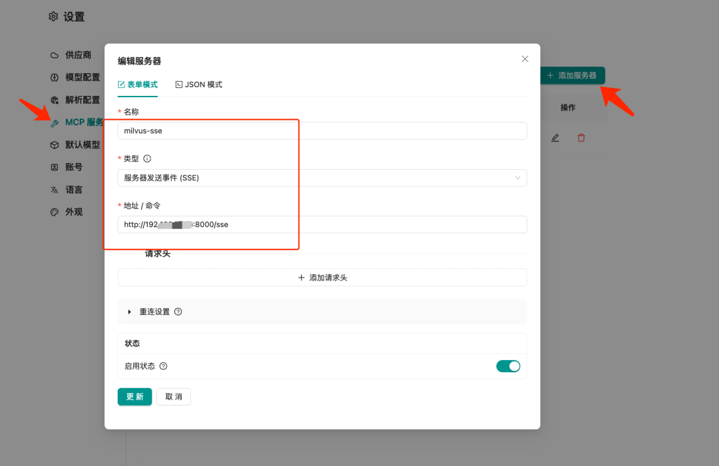The width and height of the screenshot is (719, 466).
Task: Click the gear icon beside 设置 title
Action: pyautogui.click(x=54, y=17)
